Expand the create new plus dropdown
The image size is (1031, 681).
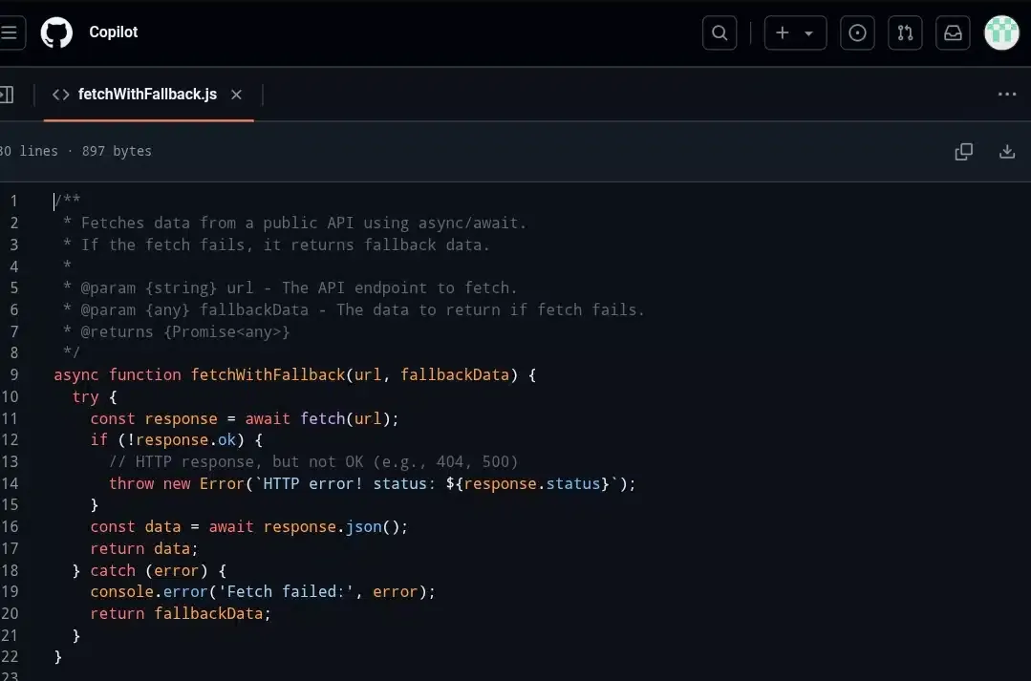(794, 32)
